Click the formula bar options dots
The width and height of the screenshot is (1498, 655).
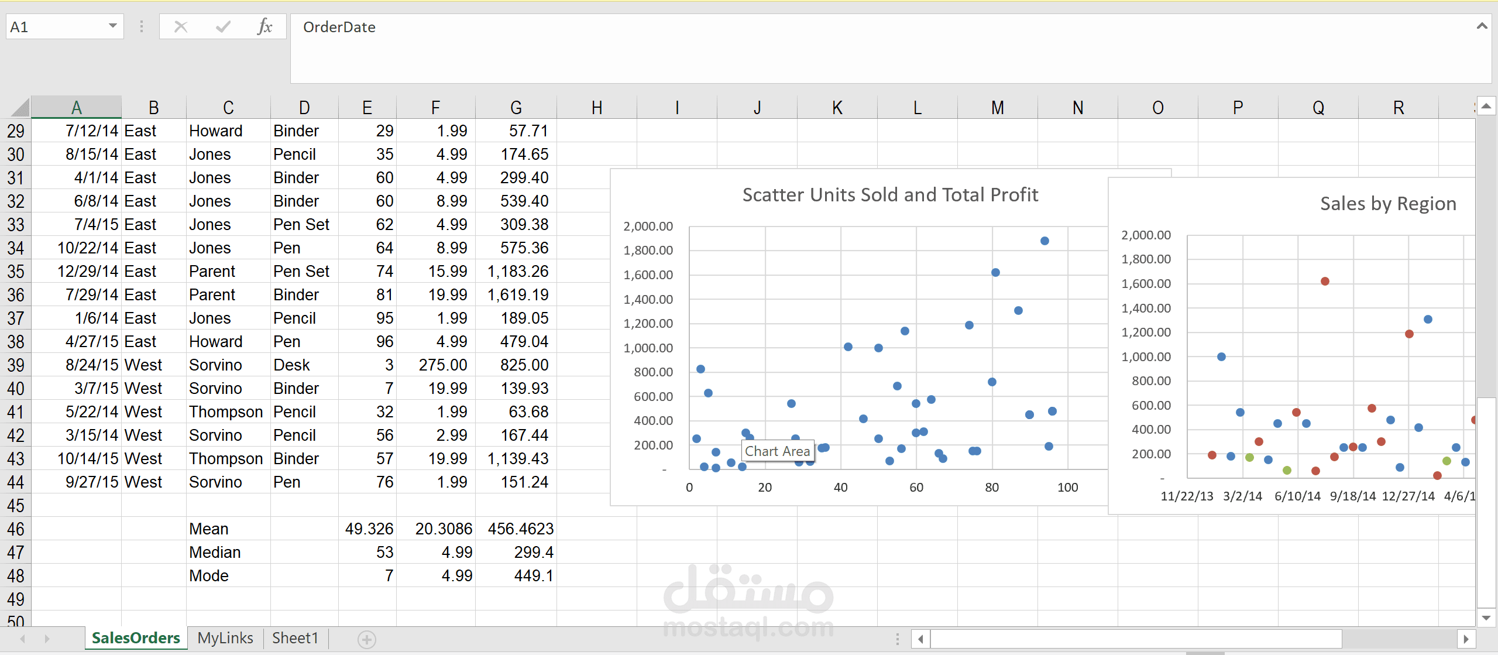[141, 27]
